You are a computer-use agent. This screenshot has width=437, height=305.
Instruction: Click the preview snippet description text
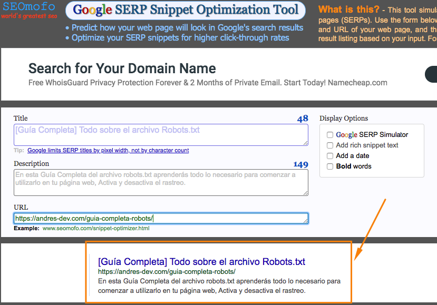[x=219, y=286]
